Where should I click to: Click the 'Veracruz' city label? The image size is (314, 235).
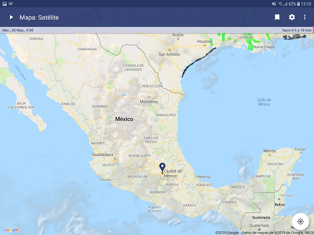204,177
